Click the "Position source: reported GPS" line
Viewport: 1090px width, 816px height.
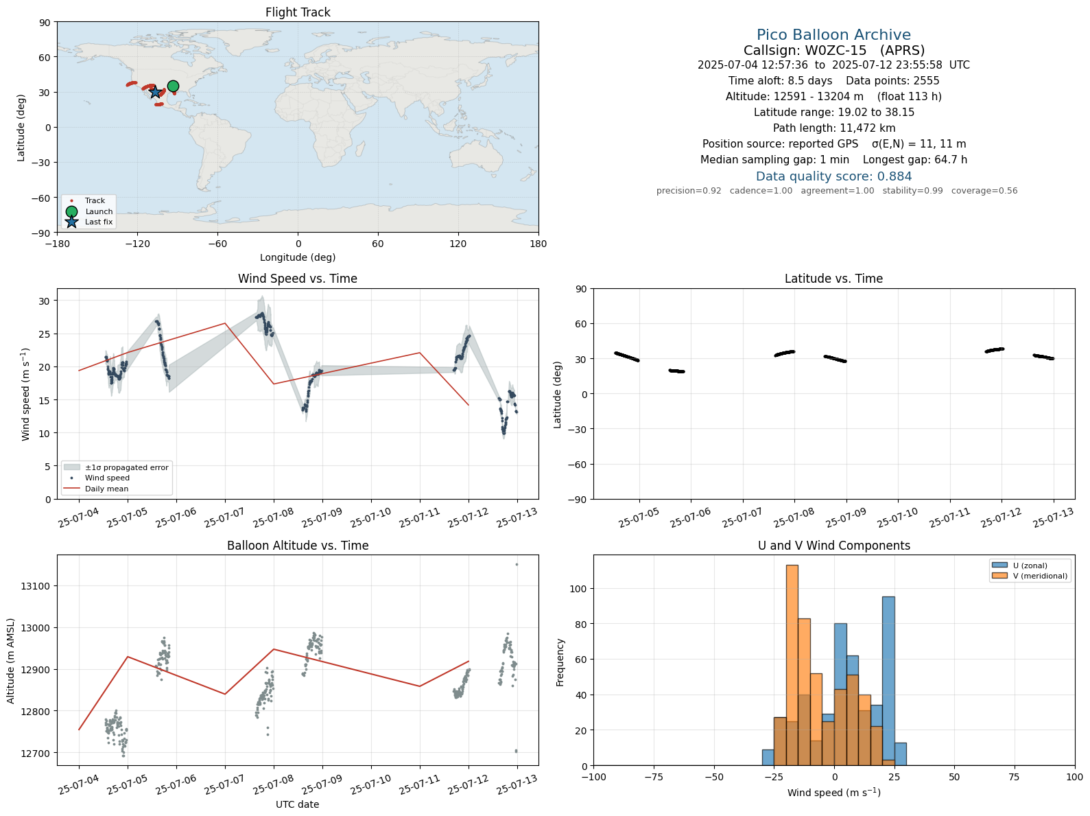point(833,144)
